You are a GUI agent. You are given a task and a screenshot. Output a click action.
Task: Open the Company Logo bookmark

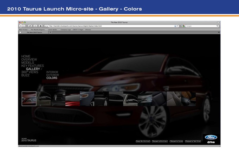point(66,30)
